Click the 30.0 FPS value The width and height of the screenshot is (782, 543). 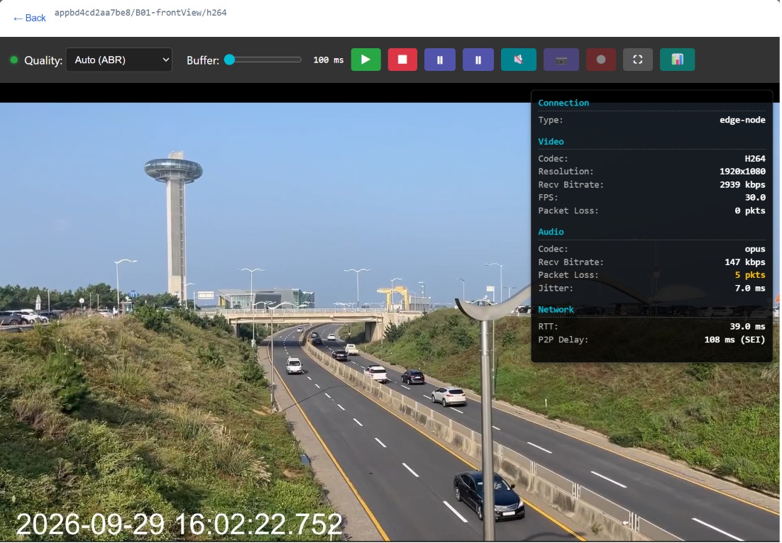pos(755,197)
